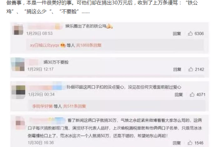Viewport: 219px width, 147px height.
Task: Reply to the 1月30日 16:36 comment
Action: click(x=177, y=143)
